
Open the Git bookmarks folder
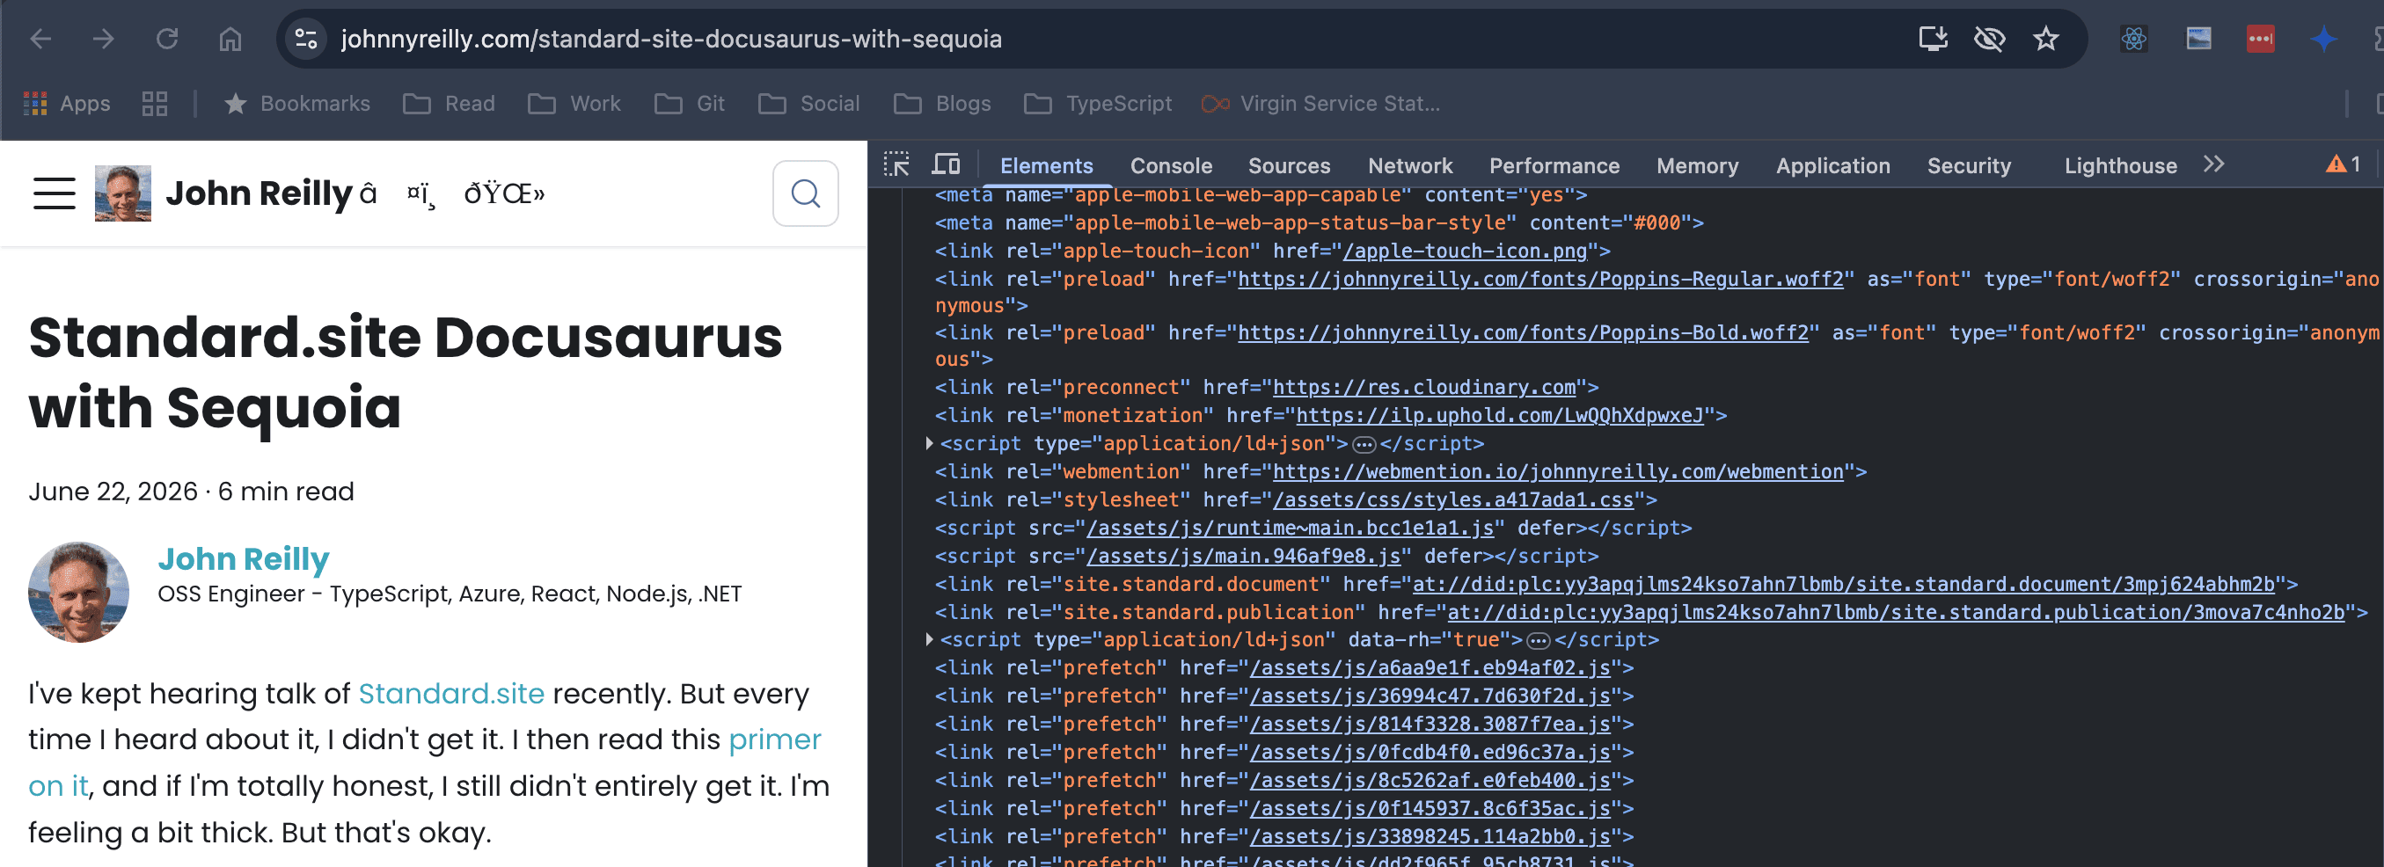[x=690, y=104]
